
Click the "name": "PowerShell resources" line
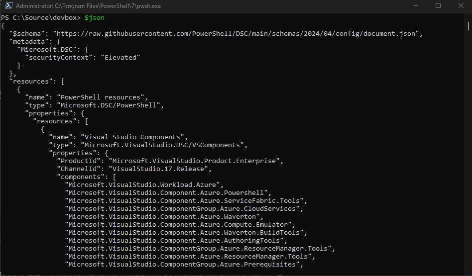pyautogui.click(x=87, y=97)
